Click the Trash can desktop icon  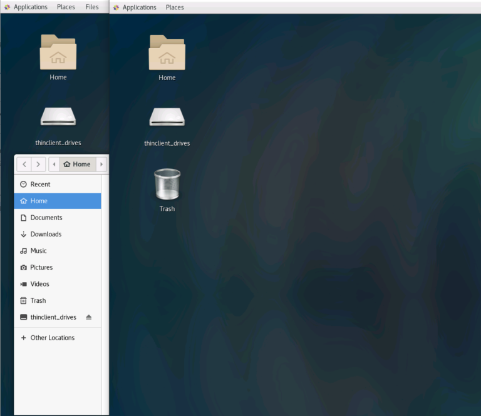(x=167, y=185)
